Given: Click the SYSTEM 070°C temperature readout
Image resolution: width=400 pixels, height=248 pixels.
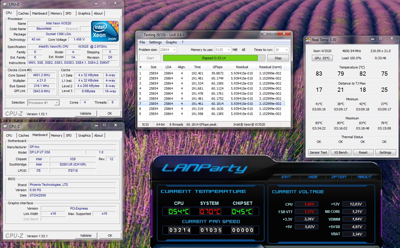Looking at the screenshot, I should [x=210, y=212].
